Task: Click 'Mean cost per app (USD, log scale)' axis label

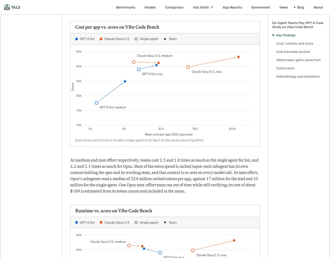Action: (169, 134)
